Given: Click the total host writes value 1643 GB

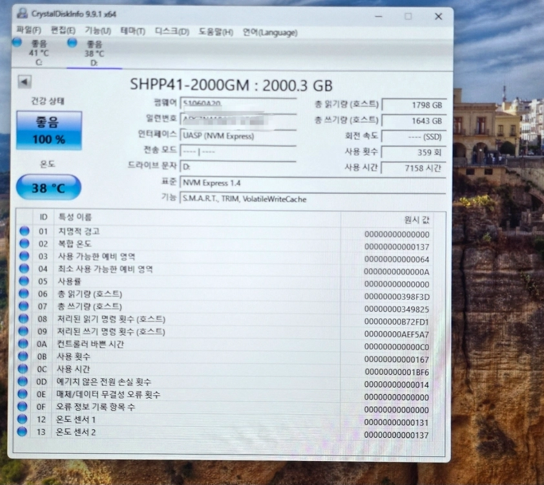Looking at the screenshot, I should click(413, 121).
